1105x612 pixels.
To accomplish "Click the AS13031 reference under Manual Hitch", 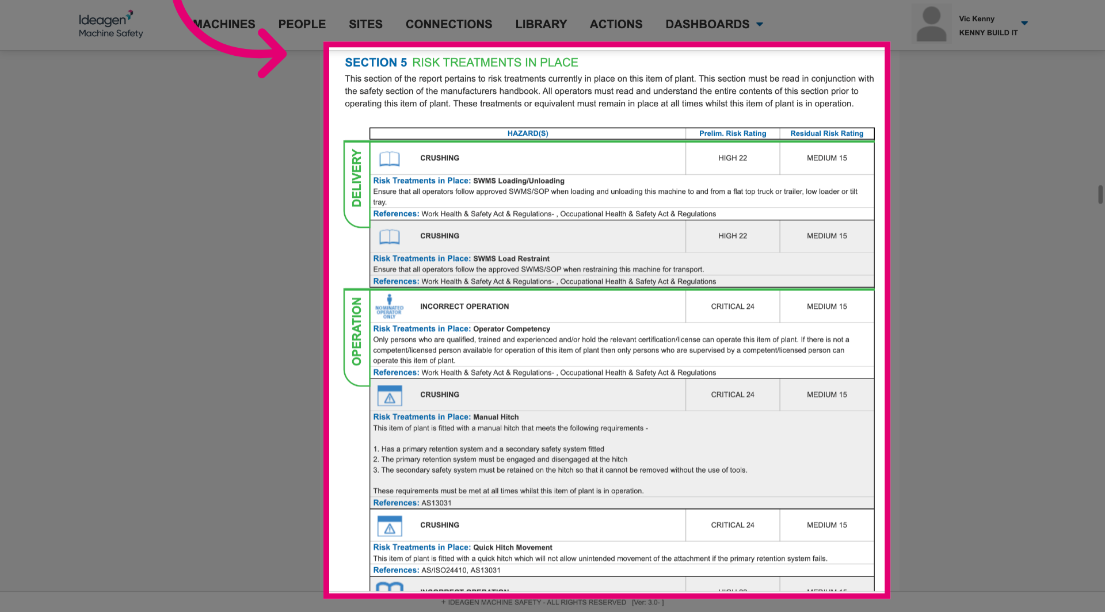I will (x=437, y=503).
